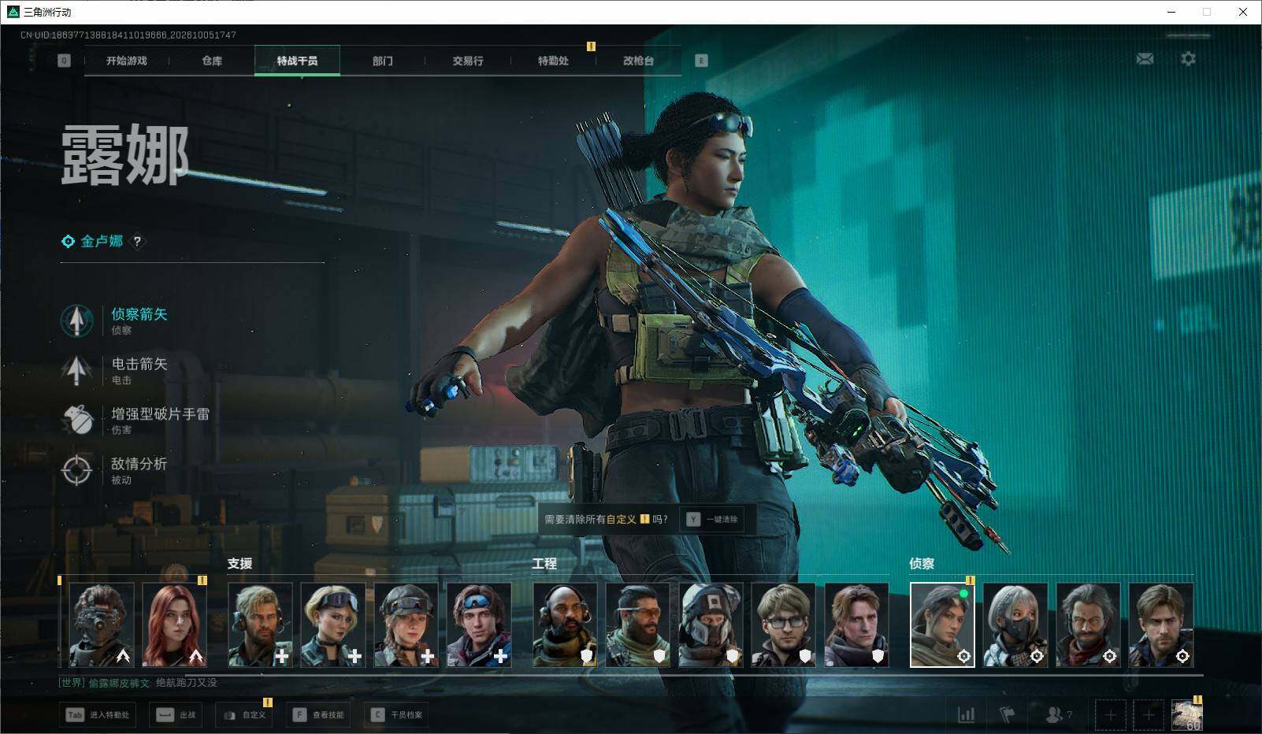Click the empty squad slot beside the avatar
Image resolution: width=1262 pixels, height=734 pixels.
1149,715
